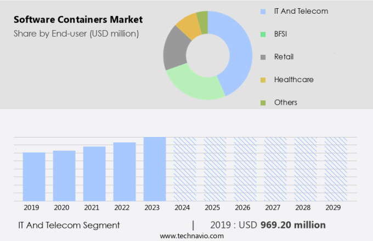Click the Others legend swatch
This screenshot has width=373, height=241.
point(263,102)
